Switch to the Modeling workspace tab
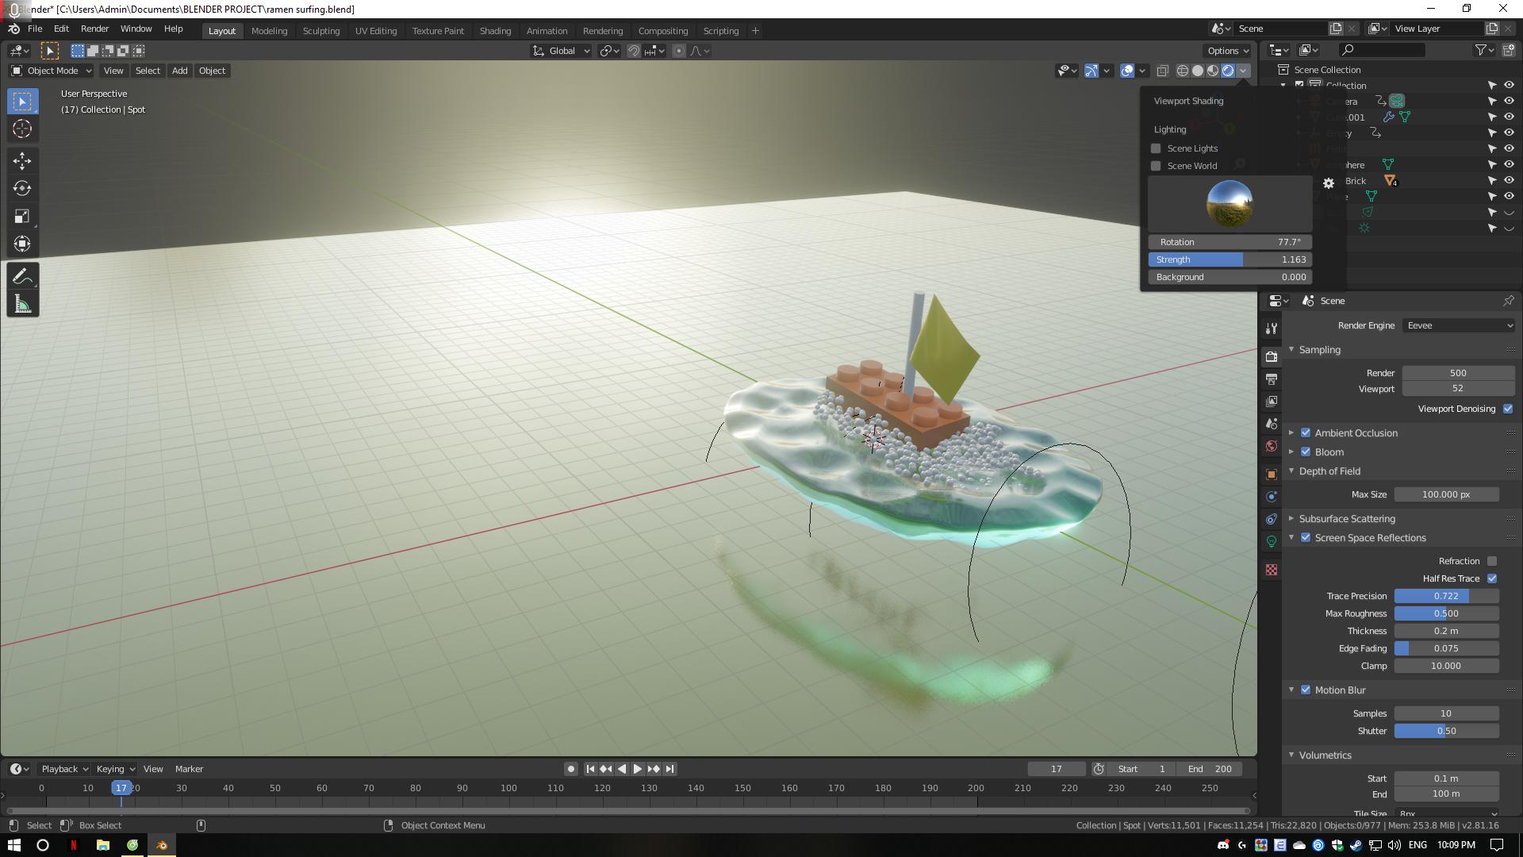This screenshot has height=857, width=1523. pos(269,31)
